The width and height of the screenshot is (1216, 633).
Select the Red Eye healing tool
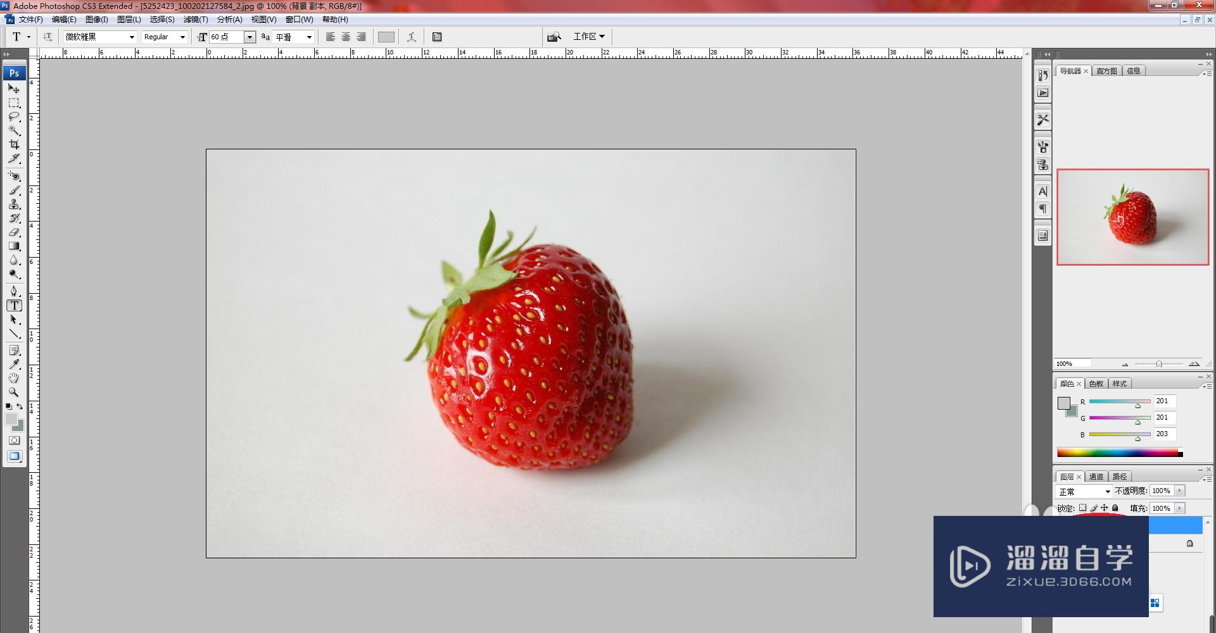(14, 176)
